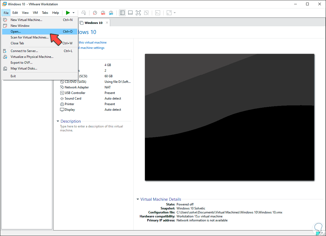Click 'Network information is not available' text
This screenshot has height=236, width=326.
[x=202, y=220]
